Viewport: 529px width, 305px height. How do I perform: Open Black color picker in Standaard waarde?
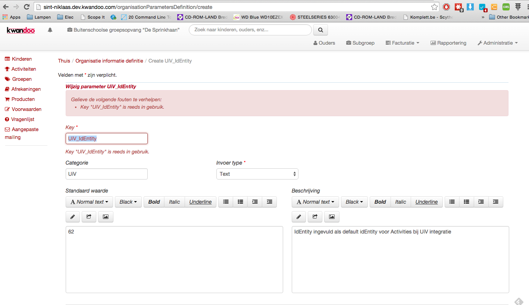click(128, 202)
